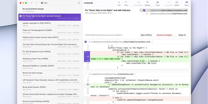Open the main branch selector dropdown
This screenshot has height=104, width=208.
[x=60, y=3]
